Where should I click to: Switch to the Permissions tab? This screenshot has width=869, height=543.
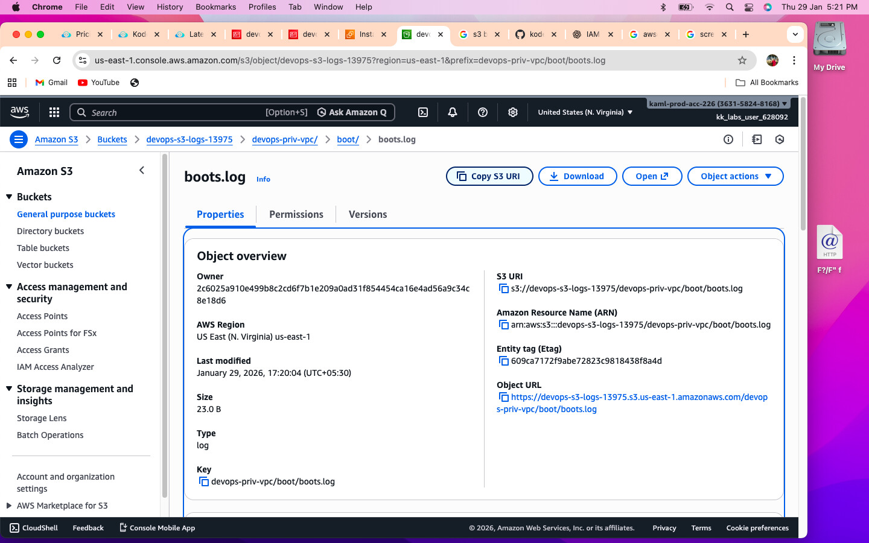click(x=296, y=214)
